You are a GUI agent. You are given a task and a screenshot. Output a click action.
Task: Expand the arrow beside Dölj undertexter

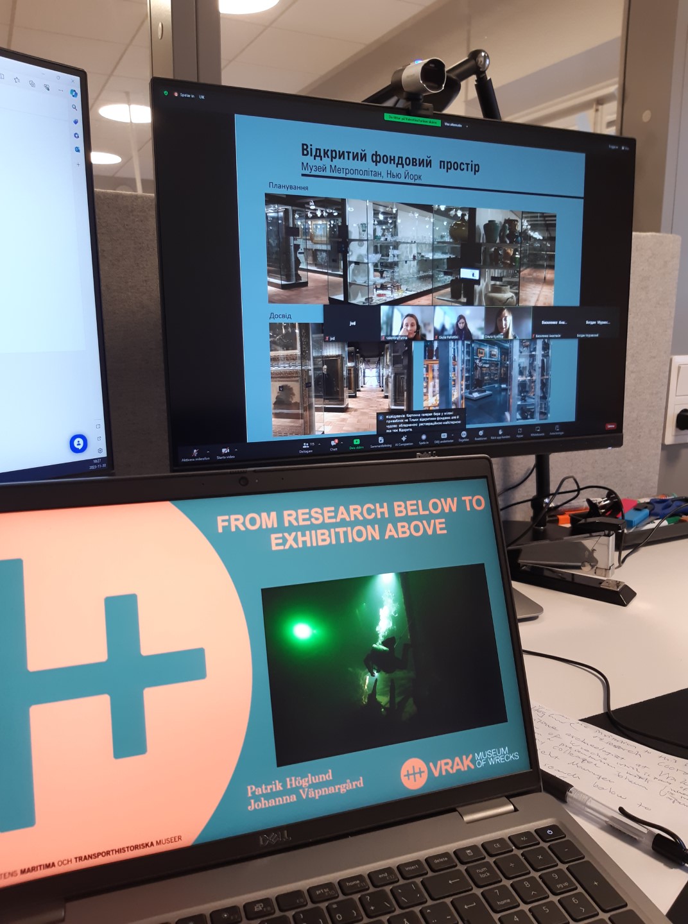click(x=452, y=434)
